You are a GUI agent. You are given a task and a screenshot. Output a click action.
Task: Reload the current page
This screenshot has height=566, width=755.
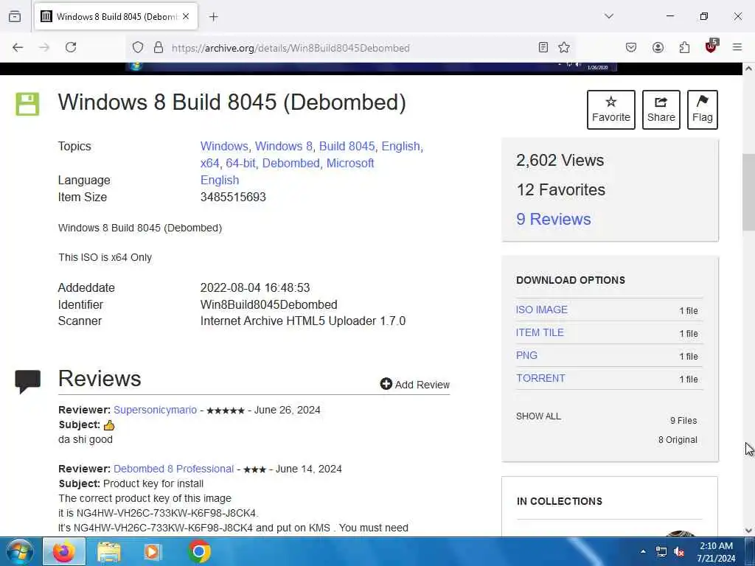[x=71, y=47]
